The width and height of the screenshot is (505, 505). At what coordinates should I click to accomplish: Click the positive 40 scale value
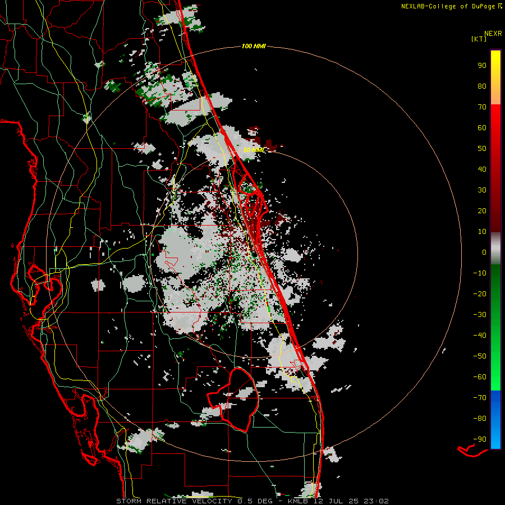[482, 169]
